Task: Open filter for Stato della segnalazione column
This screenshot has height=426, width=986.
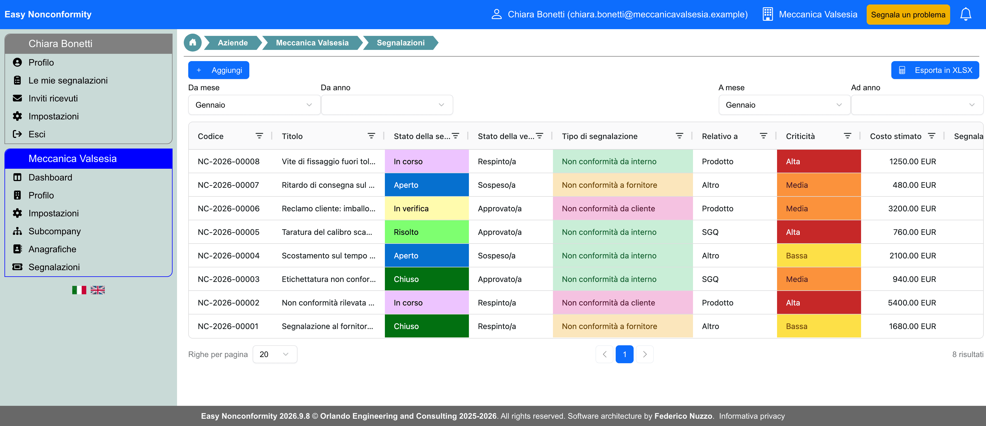Action: tap(455, 136)
